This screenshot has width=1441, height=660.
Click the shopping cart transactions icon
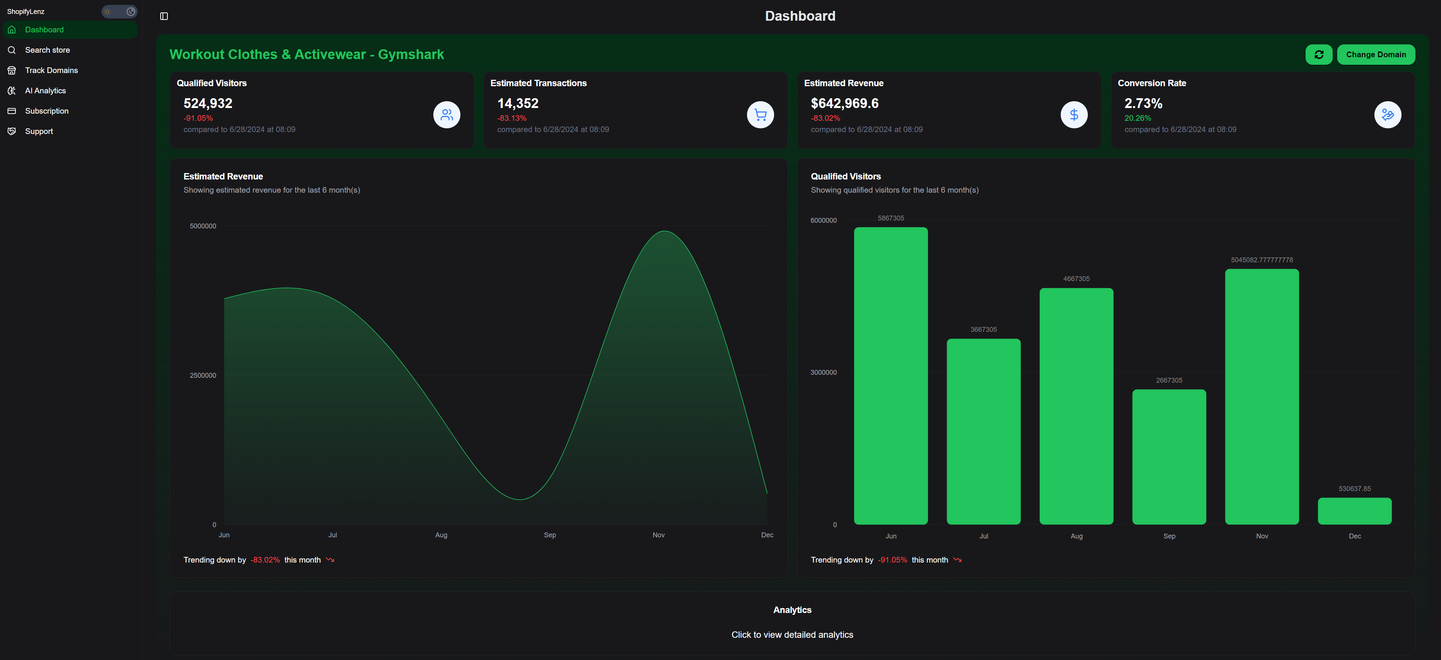[x=760, y=115]
